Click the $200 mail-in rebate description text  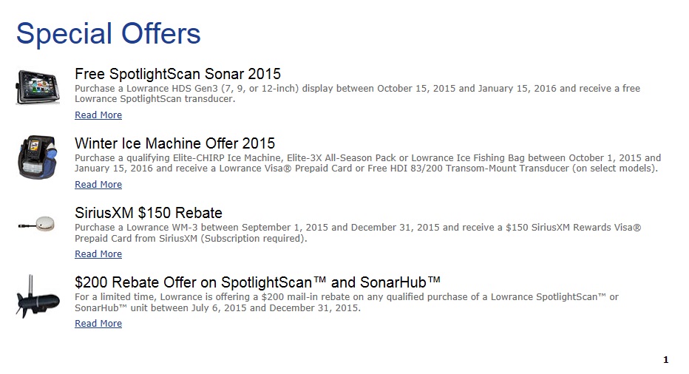(346, 302)
